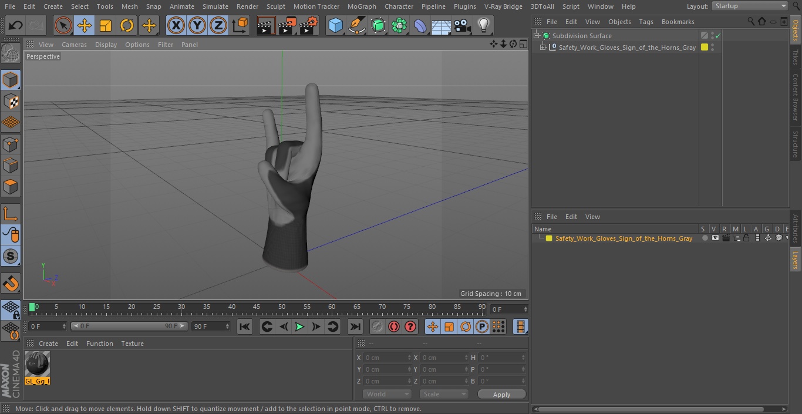
Task: Add a Floor environment object
Action: (442, 25)
